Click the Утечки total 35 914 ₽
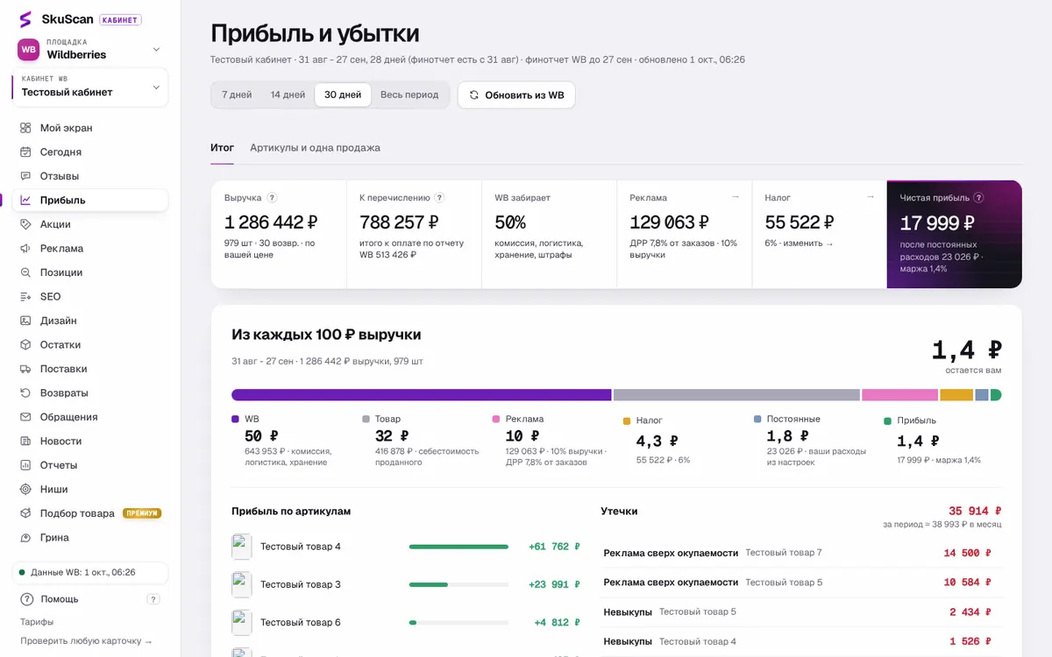The image size is (1052, 657). point(975,511)
